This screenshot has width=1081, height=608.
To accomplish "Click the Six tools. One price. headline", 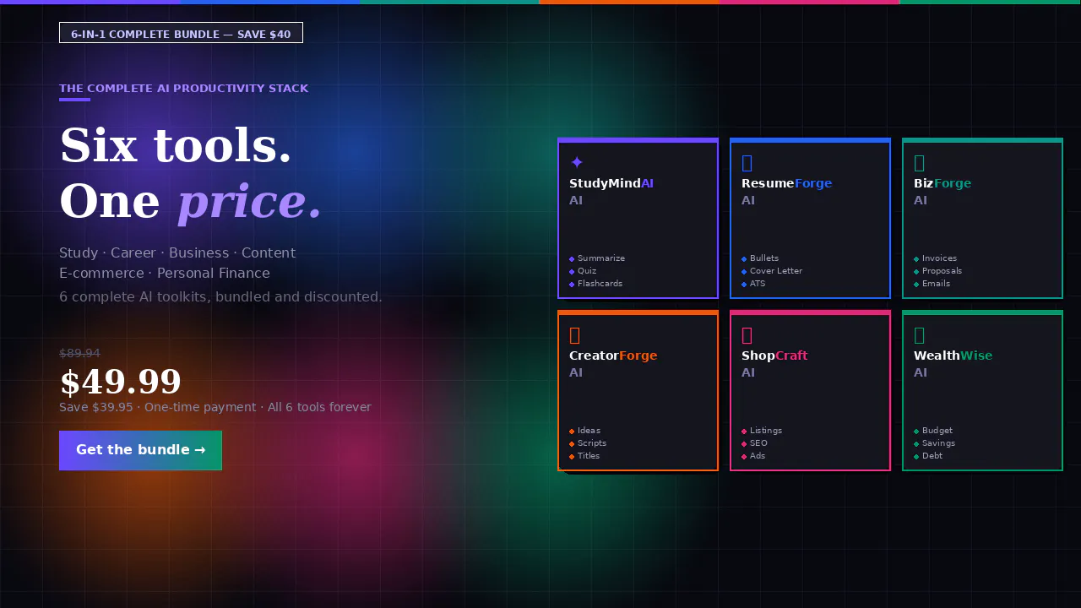I will click(x=191, y=173).
